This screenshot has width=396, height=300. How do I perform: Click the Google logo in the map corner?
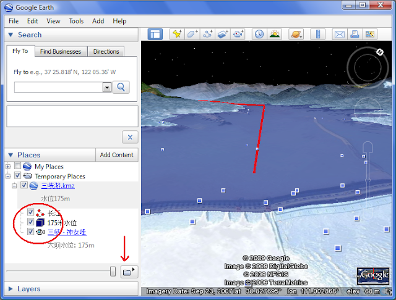coord(372,275)
